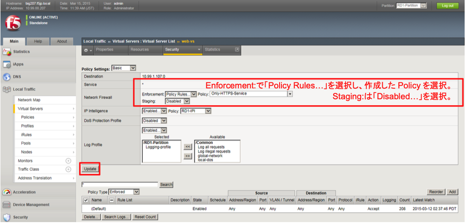Click plus icon next to Traffic Class
The width and height of the screenshot is (466, 223).
[x=68, y=170]
